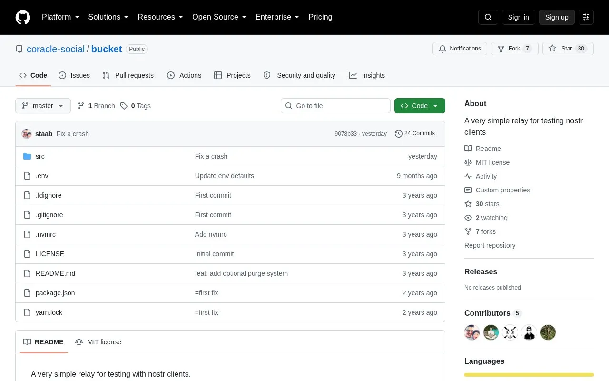Expand the Resources menu
The height and width of the screenshot is (381, 609).
[160, 17]
